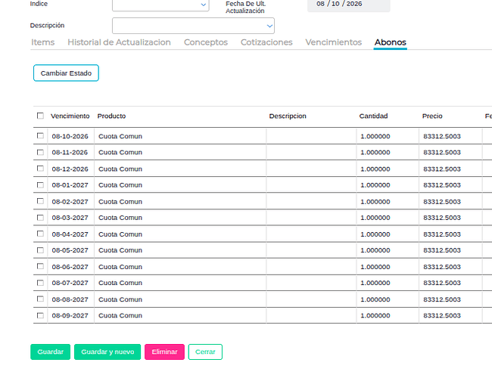Click the Cantidad column header
Viewport: 492px width, 378px height.
373,116
